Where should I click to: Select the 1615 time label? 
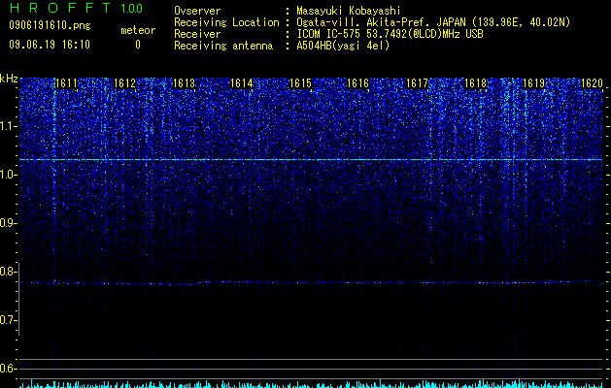pos(300,83)
